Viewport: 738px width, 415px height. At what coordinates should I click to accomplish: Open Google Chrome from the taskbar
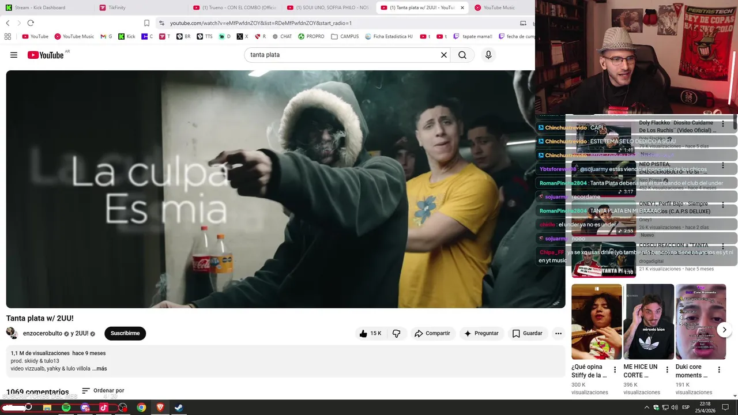[141, 408]
